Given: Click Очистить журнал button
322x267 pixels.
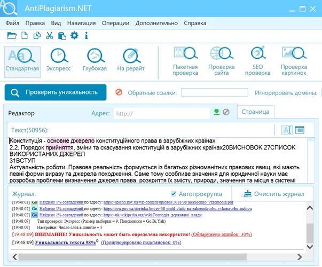Looking at the screenshot, I should [273, 194].
